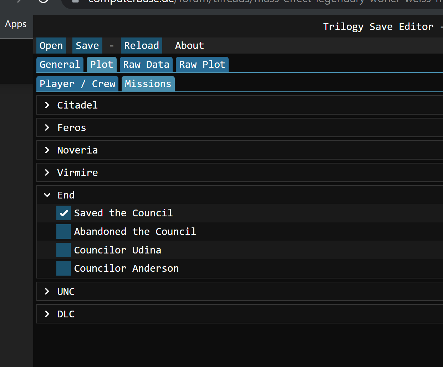Select the Plot tab

point(102,65)
